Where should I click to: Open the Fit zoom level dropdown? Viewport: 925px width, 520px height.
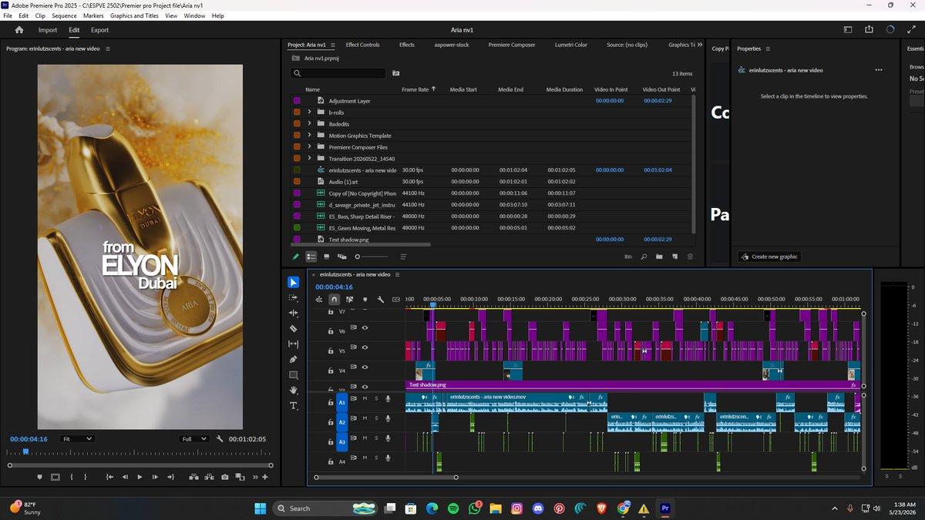(x=77, y=438)
